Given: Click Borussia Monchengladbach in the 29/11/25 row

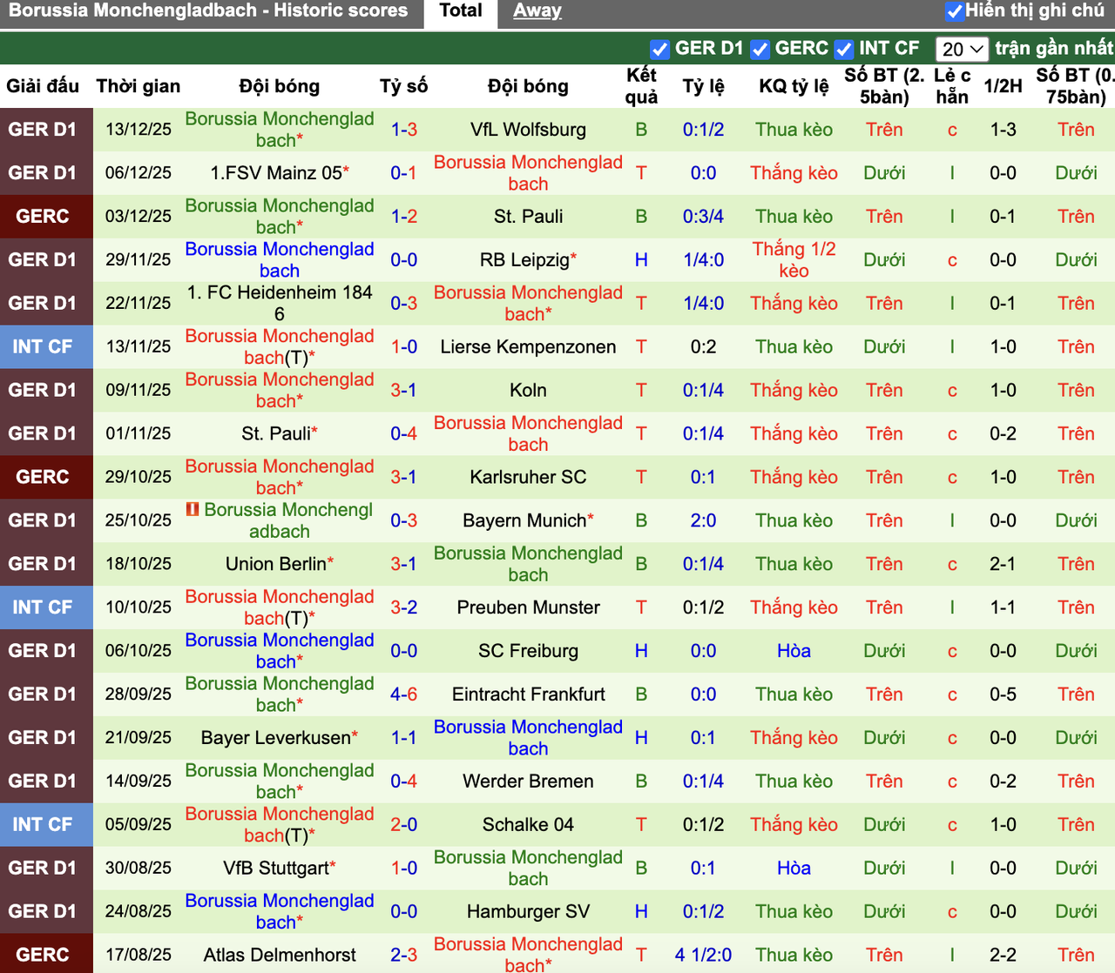Looking at the screenshot, I should [x=280, y=259].
